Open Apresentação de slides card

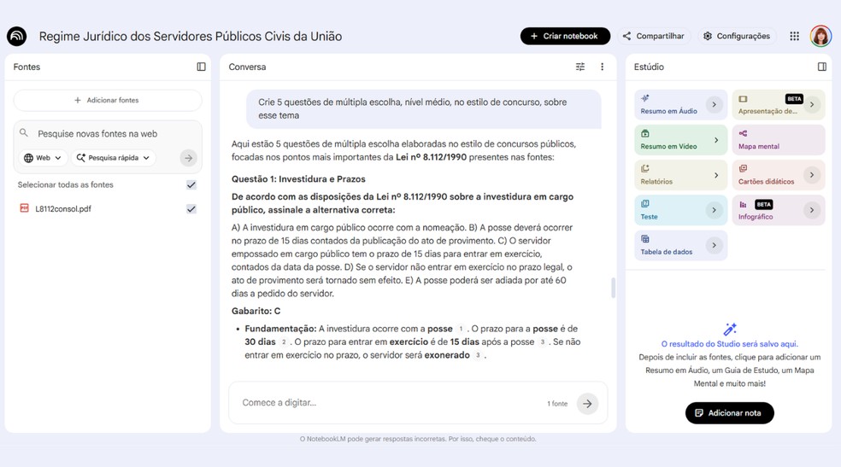779,104
